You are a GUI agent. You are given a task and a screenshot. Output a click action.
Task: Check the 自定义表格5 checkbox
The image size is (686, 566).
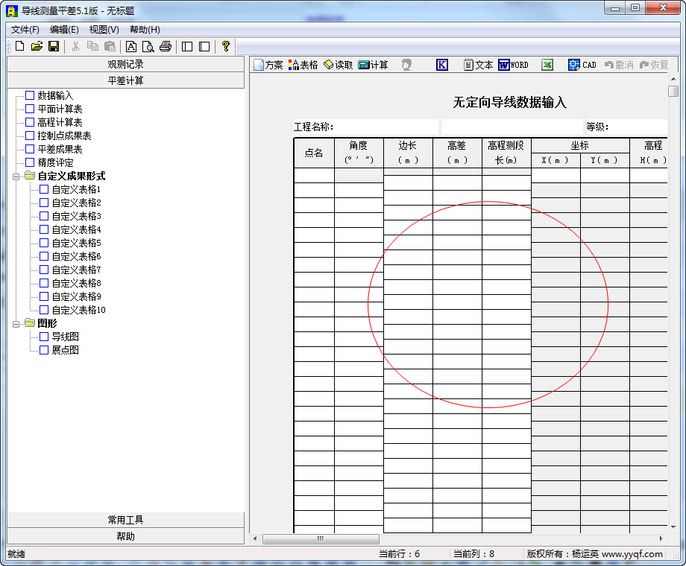point(43,243)
